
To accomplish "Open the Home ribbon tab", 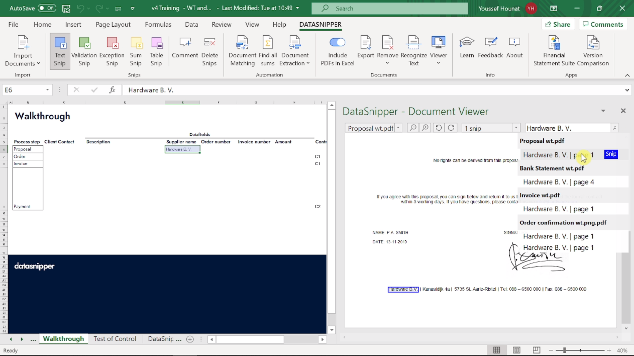I will tap(42, 24).
